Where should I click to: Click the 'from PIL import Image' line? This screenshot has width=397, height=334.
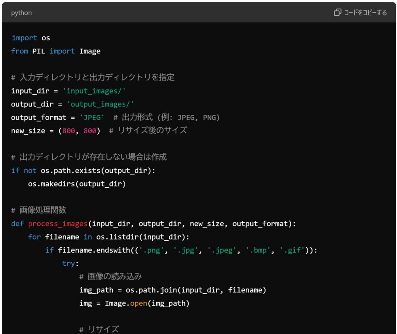pos(56,51)
